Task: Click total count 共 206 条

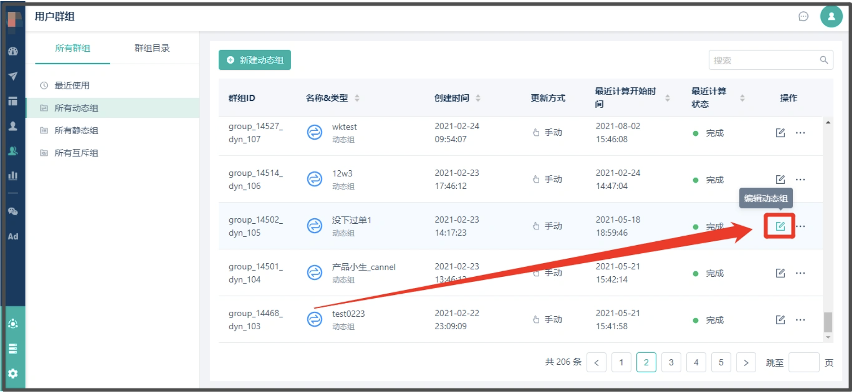Action: point(563,362)
